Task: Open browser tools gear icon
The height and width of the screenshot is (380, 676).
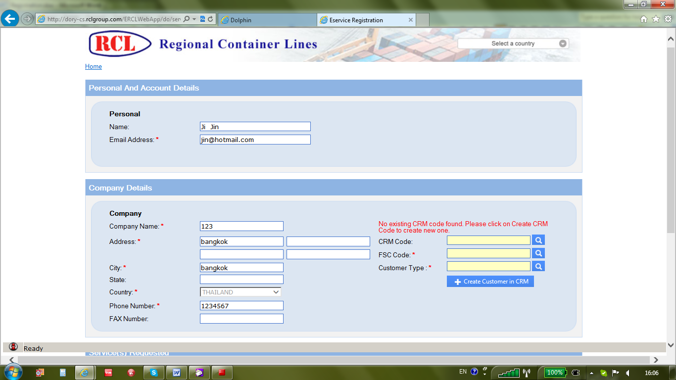Action: tap(668, 19)
